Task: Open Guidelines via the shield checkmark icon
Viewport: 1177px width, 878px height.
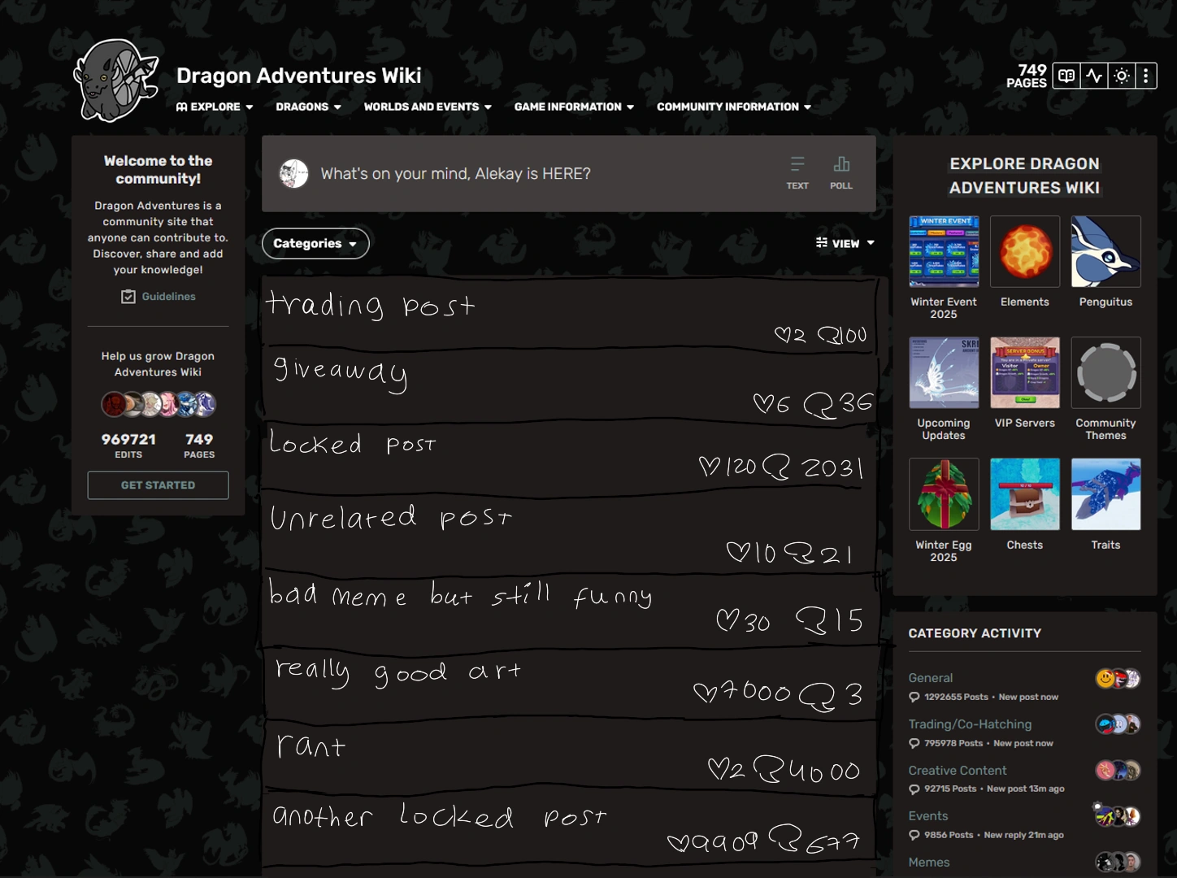Action: [128, 296]
